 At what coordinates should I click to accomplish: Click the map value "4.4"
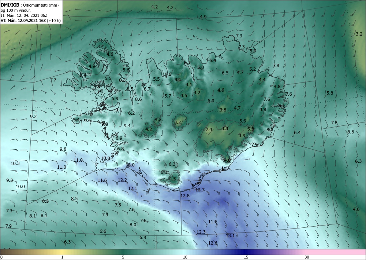click(262, 80)
